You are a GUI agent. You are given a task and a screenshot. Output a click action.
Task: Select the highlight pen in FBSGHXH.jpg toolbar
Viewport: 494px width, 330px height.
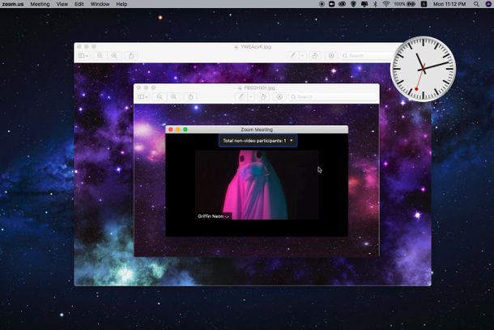point(241,96)
